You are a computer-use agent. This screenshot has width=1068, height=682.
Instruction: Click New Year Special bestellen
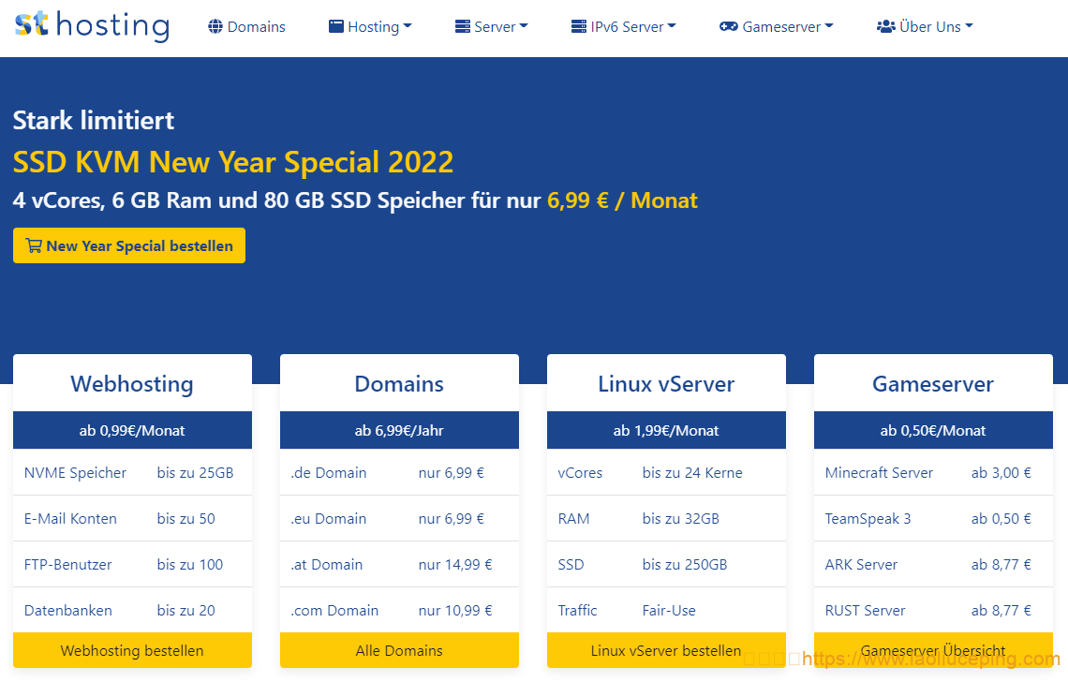[129, 245]
